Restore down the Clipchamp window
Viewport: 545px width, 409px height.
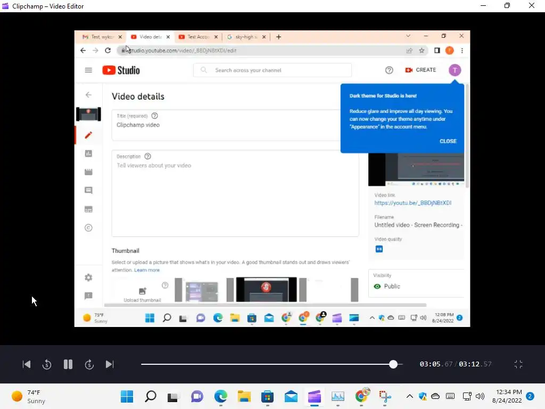click(507, 6)
